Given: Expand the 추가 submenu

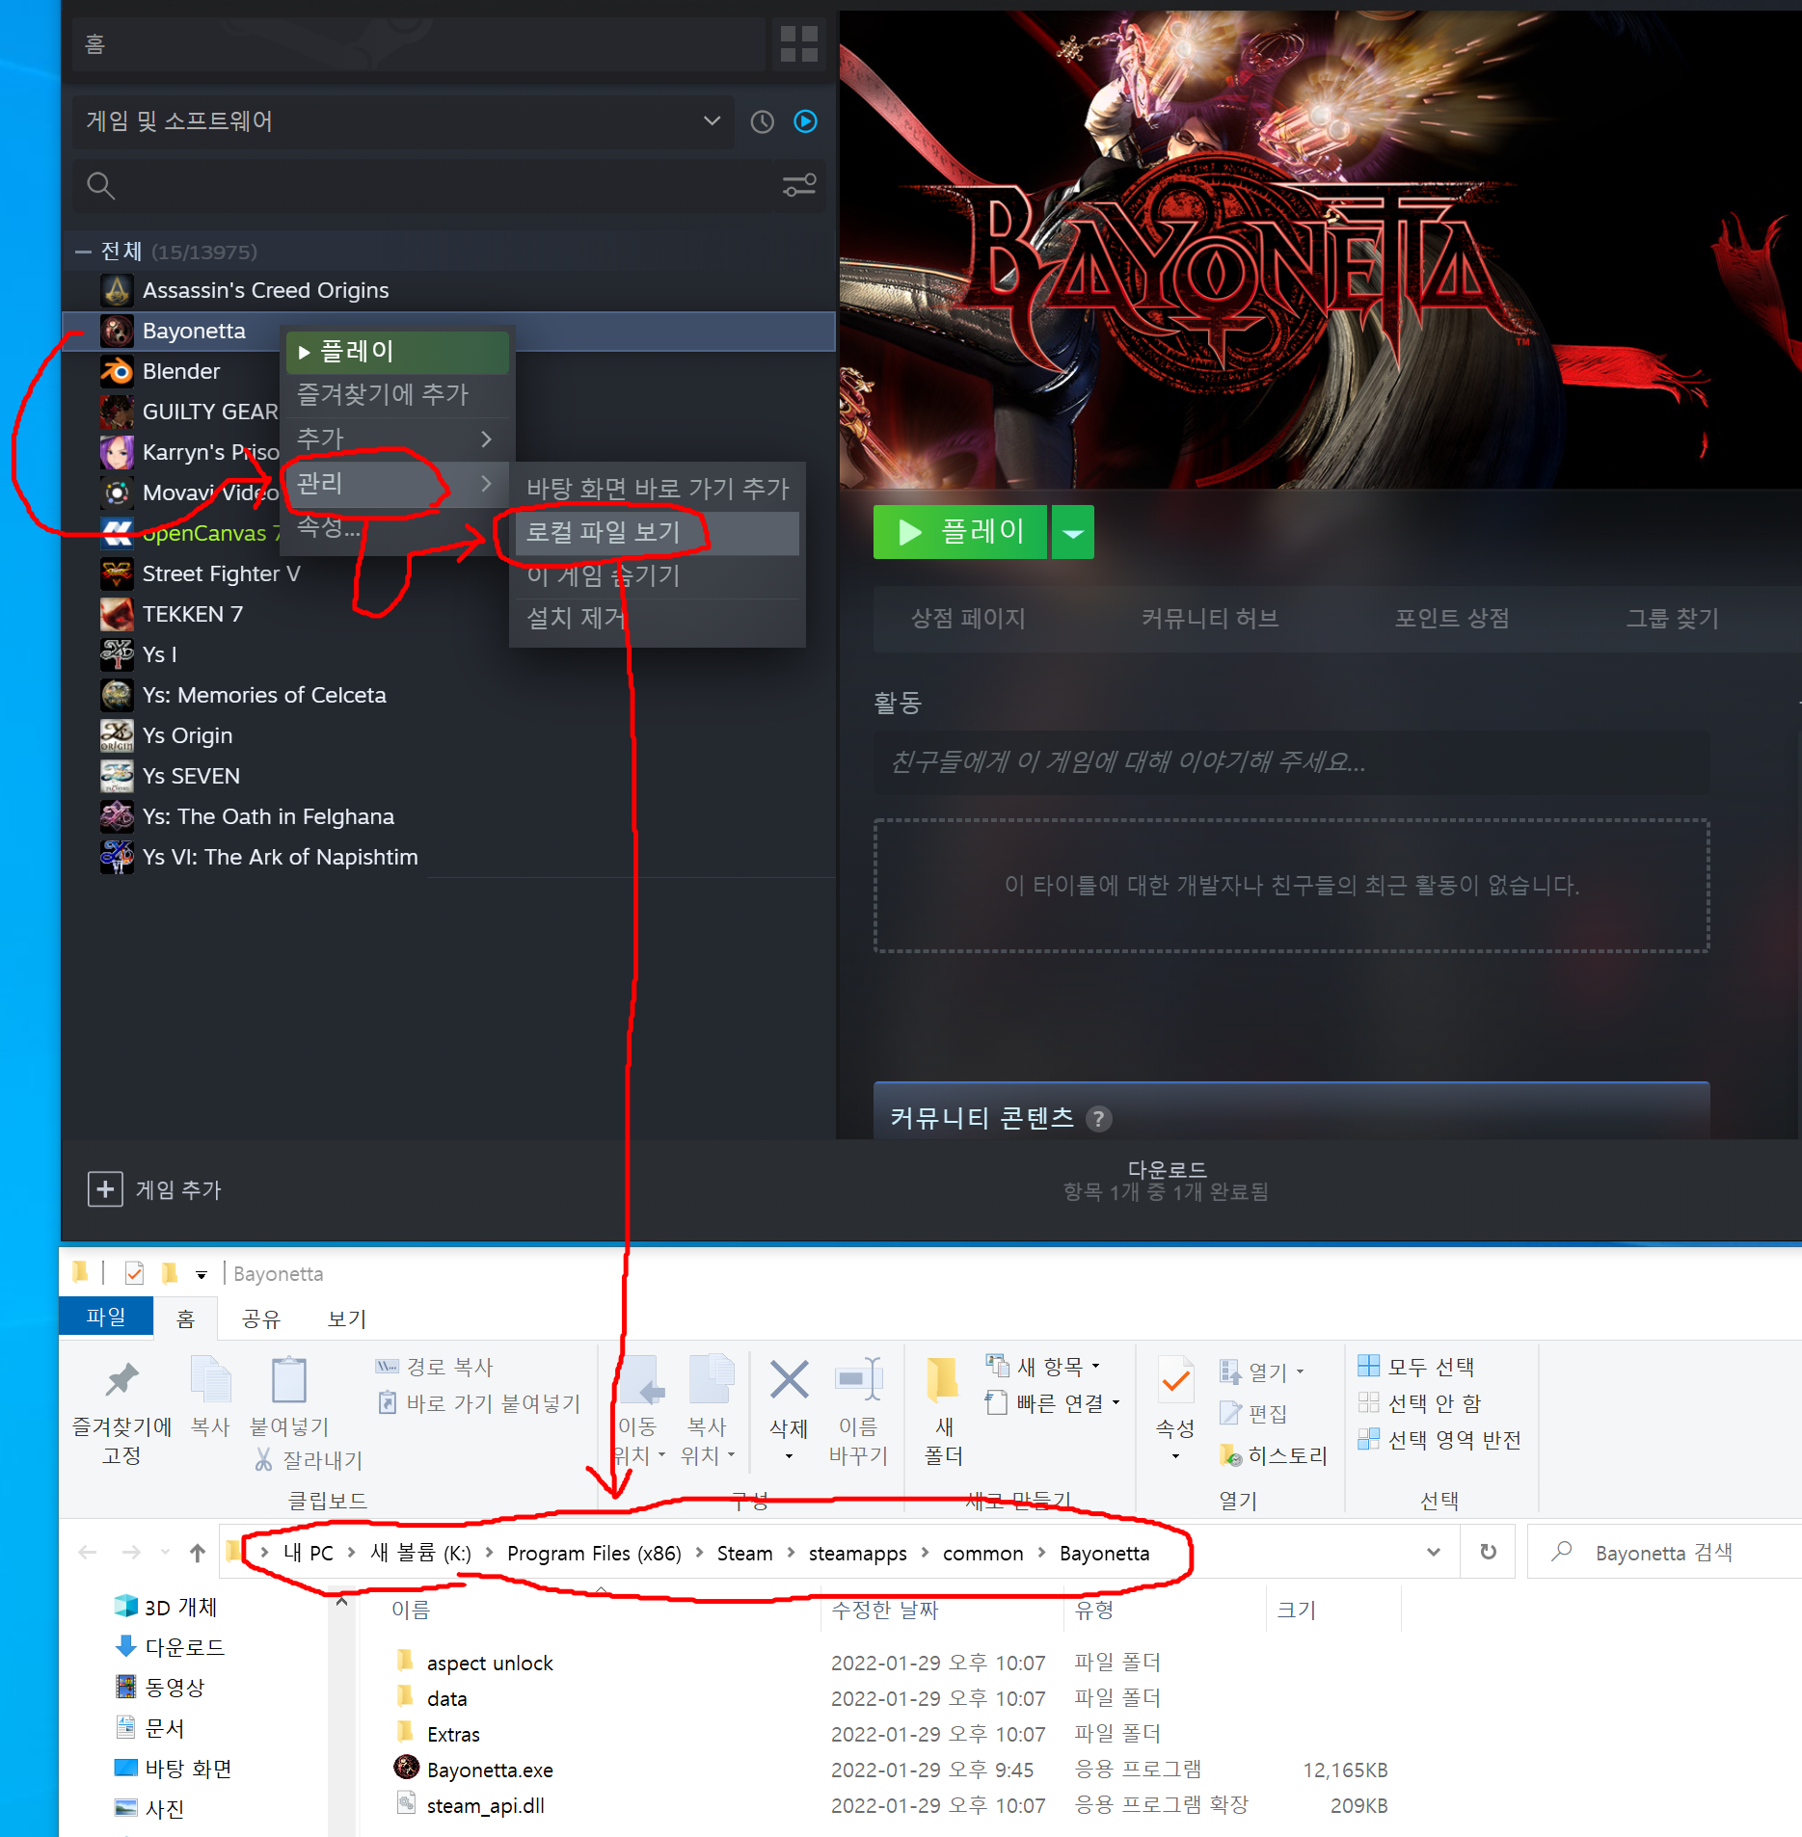Looking at the screenshot, I should [396, 439].
